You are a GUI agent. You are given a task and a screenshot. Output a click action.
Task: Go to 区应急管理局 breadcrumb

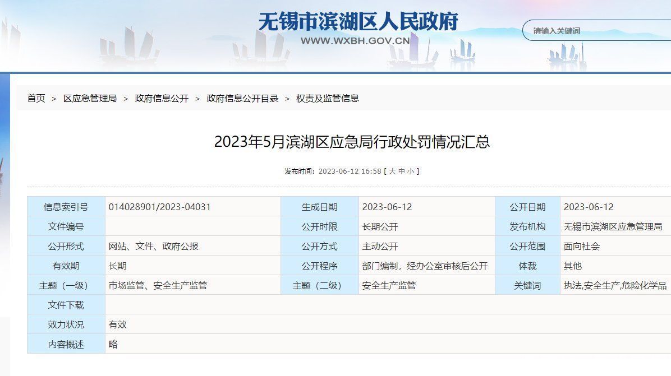pyautogui.click(x=90, y=98)
